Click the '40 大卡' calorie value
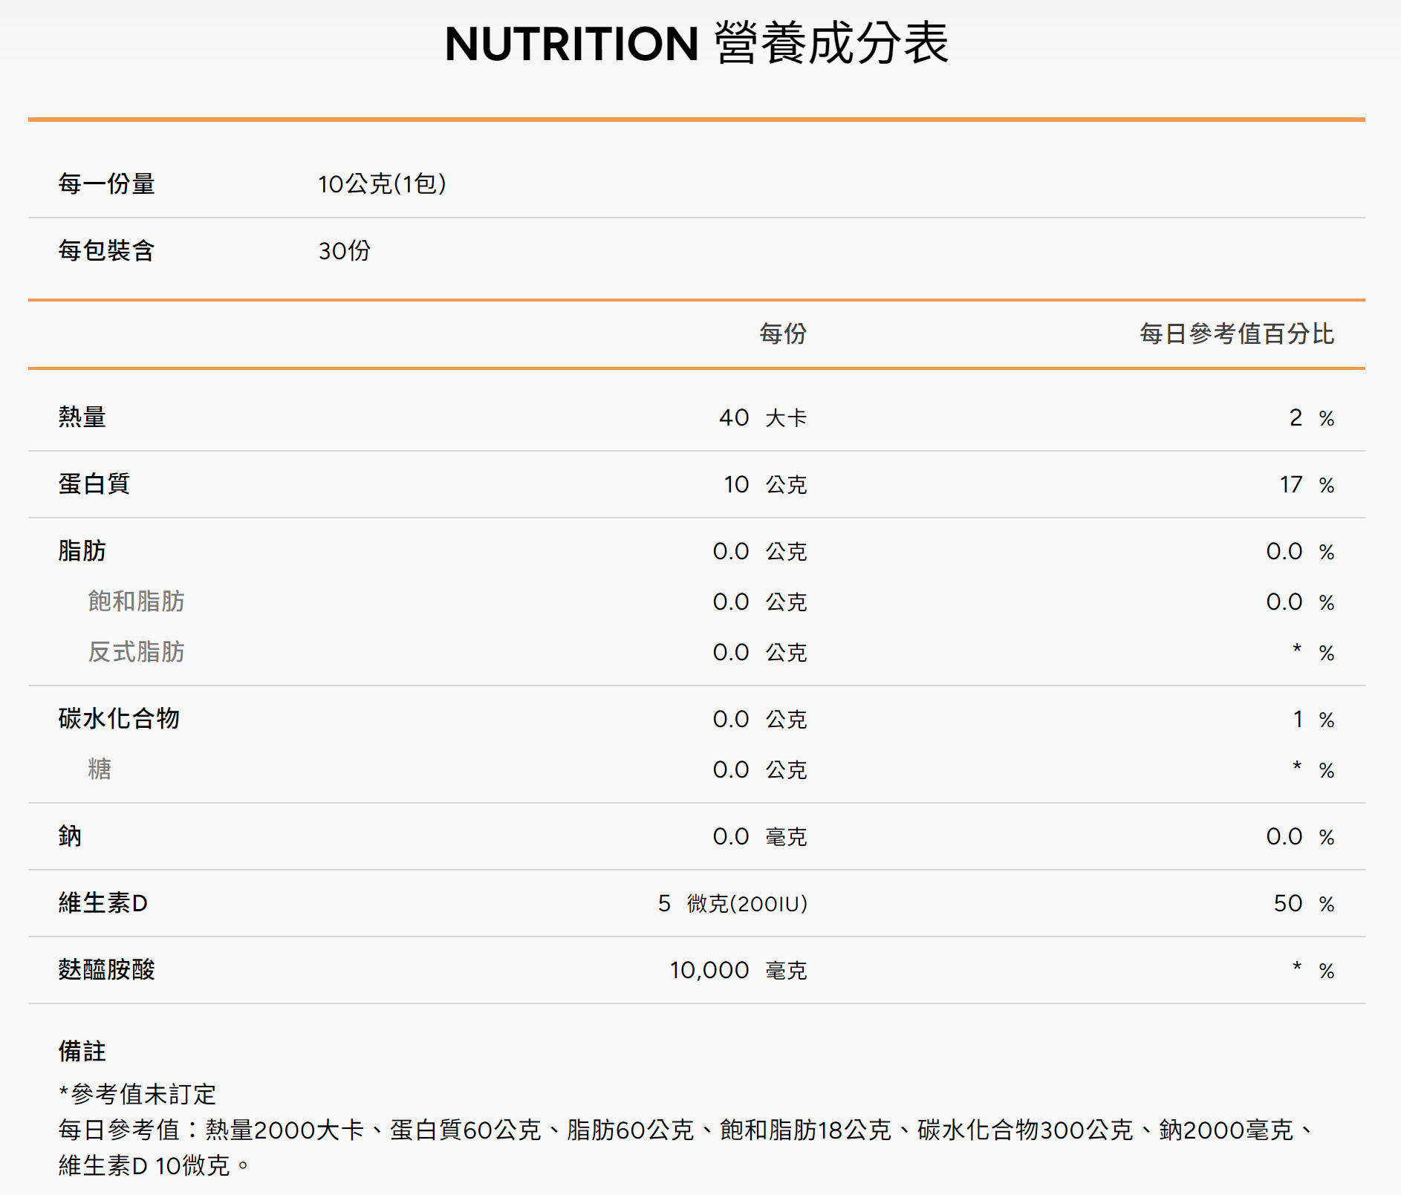The height and width of the screenshot is (1195, 1401). pyautogui.click(x=763, y=417)
